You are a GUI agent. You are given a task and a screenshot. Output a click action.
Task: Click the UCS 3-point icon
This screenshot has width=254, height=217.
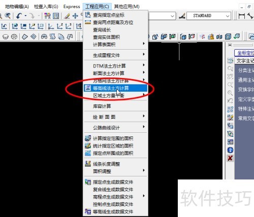pyautogui.click(x=69, y=26)
